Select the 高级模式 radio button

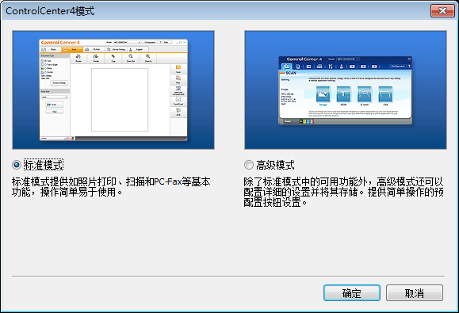(249, 165)
